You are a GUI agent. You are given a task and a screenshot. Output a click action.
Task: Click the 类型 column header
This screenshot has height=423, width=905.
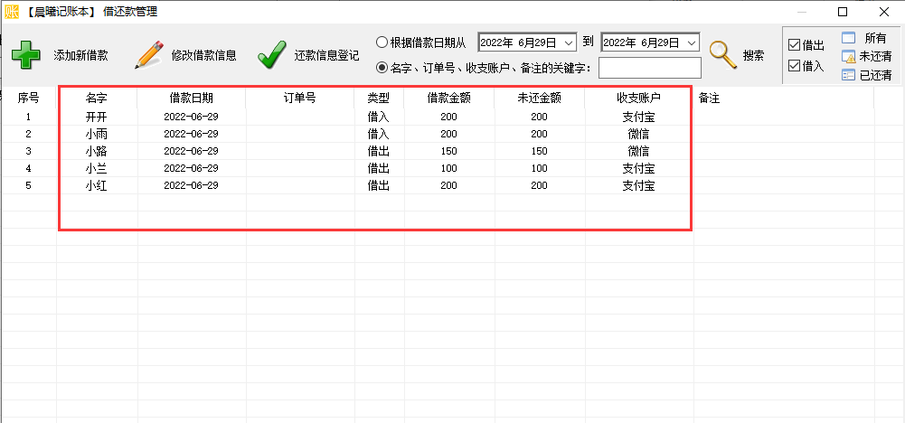coord(379,99)
